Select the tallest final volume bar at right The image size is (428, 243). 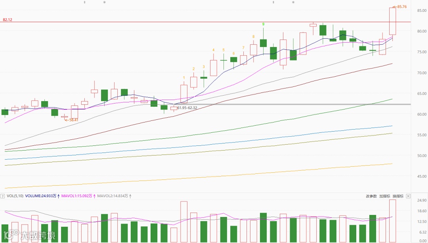pos(392,221)
